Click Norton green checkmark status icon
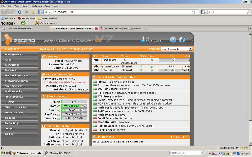Viewport: 252px width, 157px height. coord(23,23)
